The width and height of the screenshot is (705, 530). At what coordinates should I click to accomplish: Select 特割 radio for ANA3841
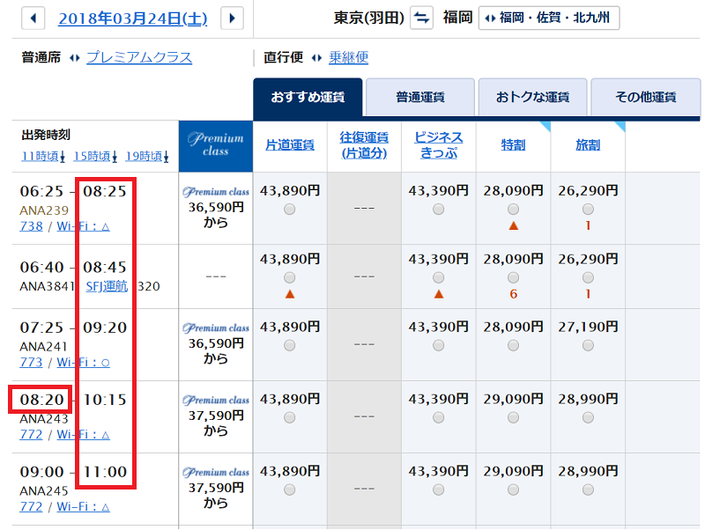[514, 277]
